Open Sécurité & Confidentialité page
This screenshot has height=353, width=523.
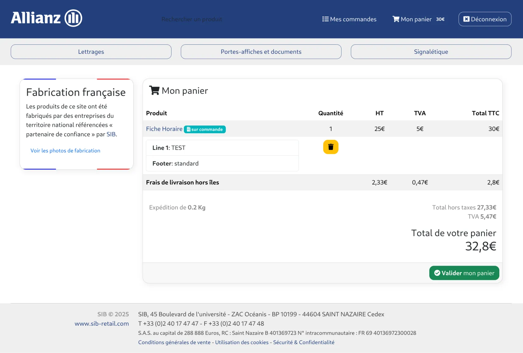[304, 342]
